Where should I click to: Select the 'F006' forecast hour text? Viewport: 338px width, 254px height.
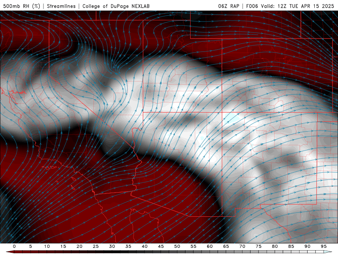coord(252,6)
